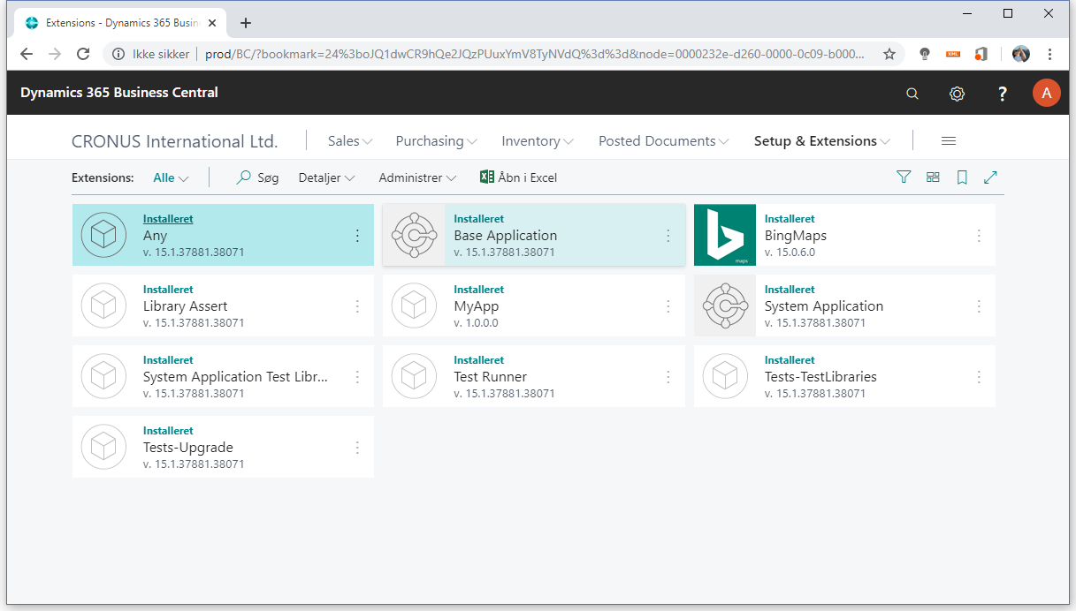Select the Tests-TestLibraries extension name
This screenshot has height=611, width=1076.
pyautogui.click(x=820, y=377)
